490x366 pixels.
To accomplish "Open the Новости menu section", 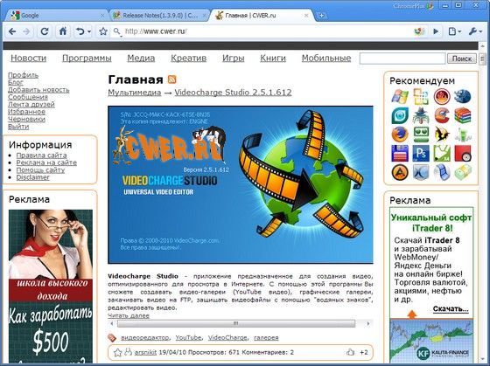I will click(28, 58).
